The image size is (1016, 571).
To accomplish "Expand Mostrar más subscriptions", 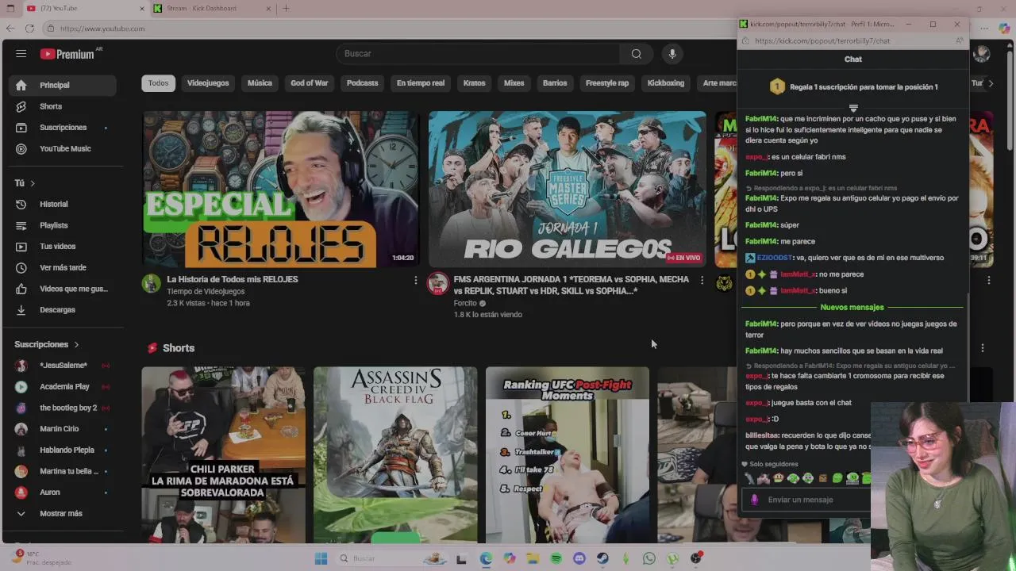I will (63, 513).
